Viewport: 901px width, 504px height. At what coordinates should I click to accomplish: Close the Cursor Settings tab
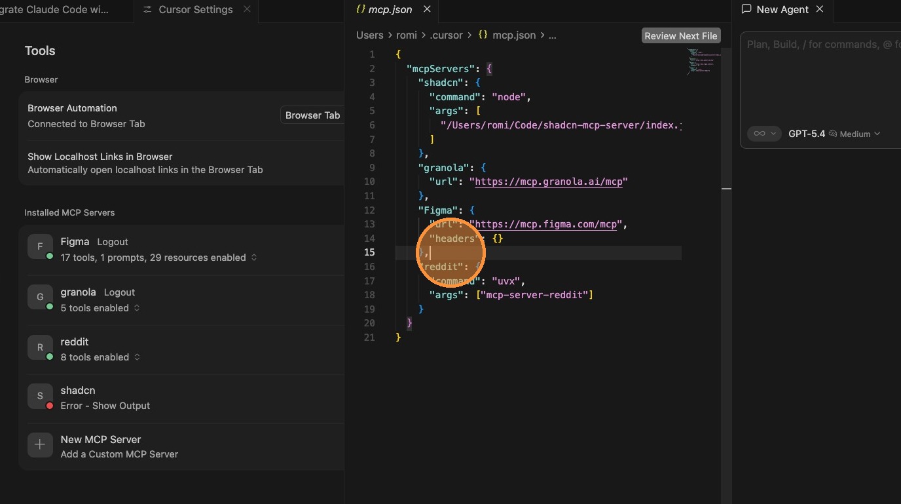(247, 9)
